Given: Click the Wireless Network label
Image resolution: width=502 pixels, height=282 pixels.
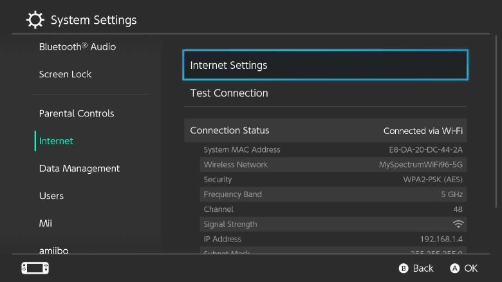Looking at the screenshot, I should tap(236, 165).
